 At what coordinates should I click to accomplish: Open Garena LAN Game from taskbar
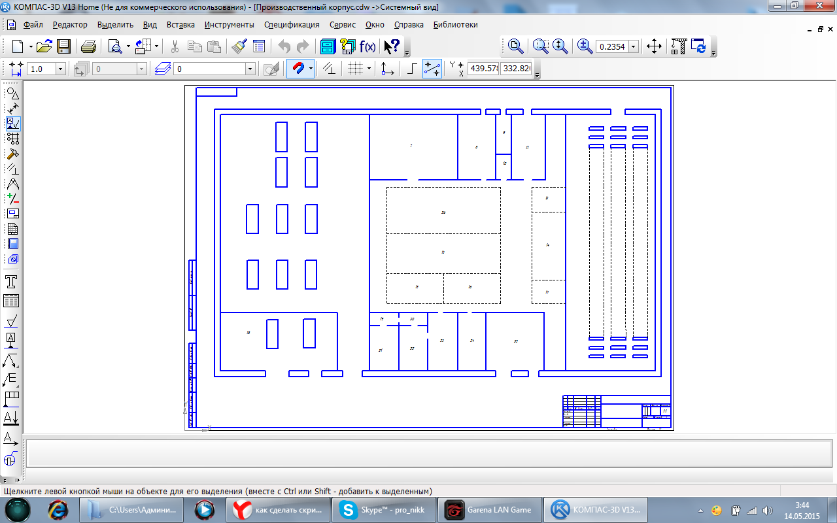488,509
